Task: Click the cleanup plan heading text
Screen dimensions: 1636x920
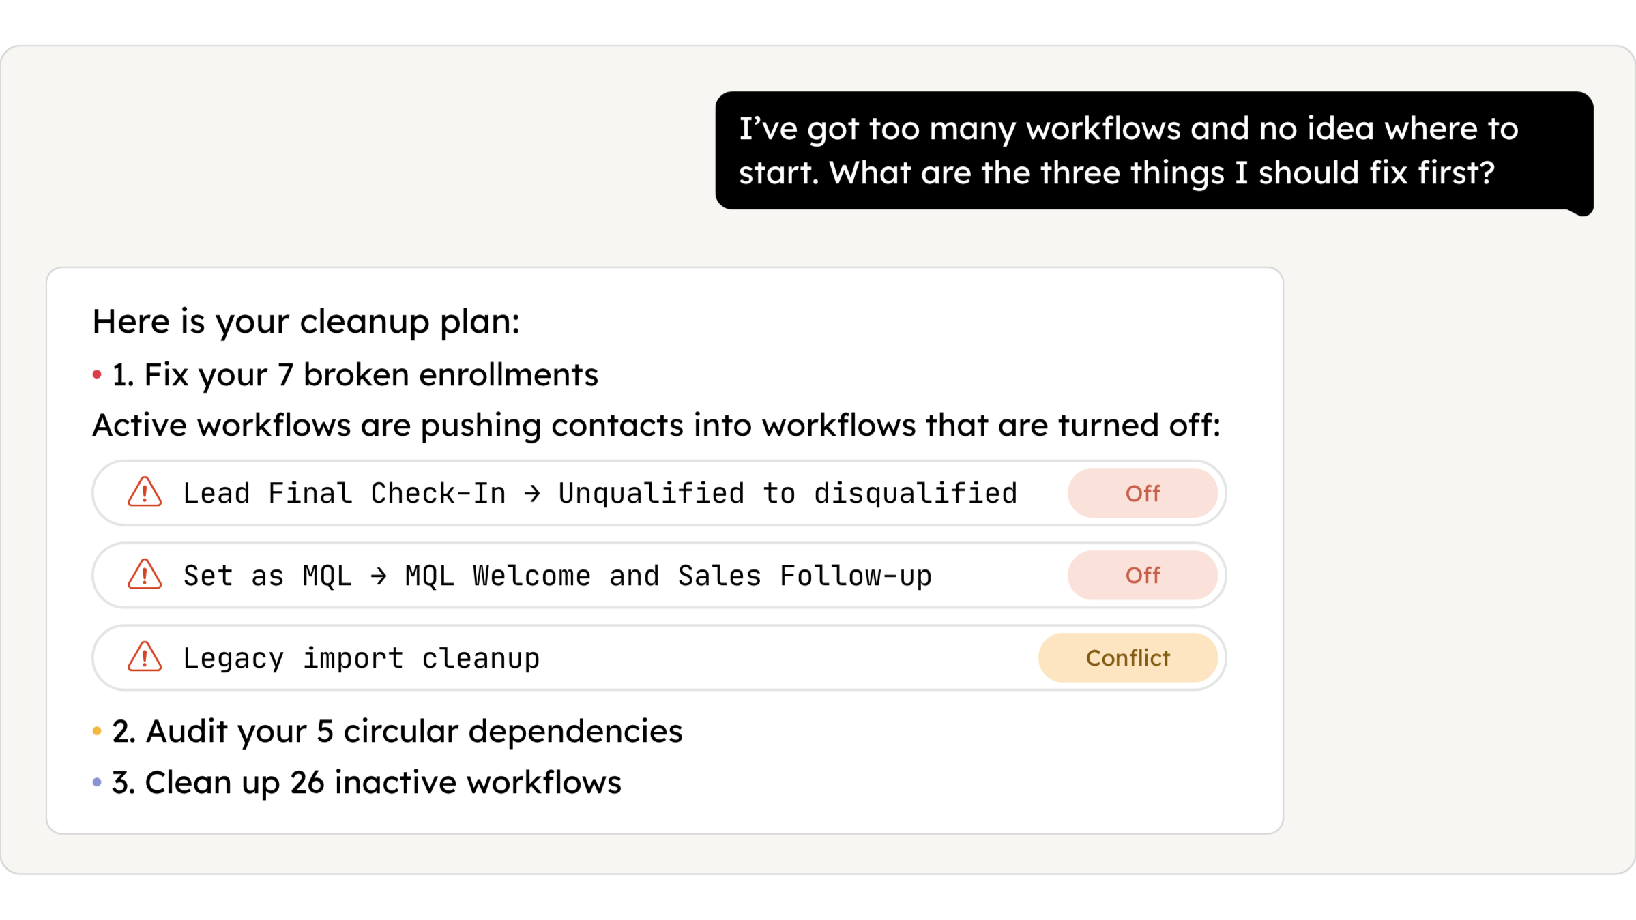Action: point(306,322)
